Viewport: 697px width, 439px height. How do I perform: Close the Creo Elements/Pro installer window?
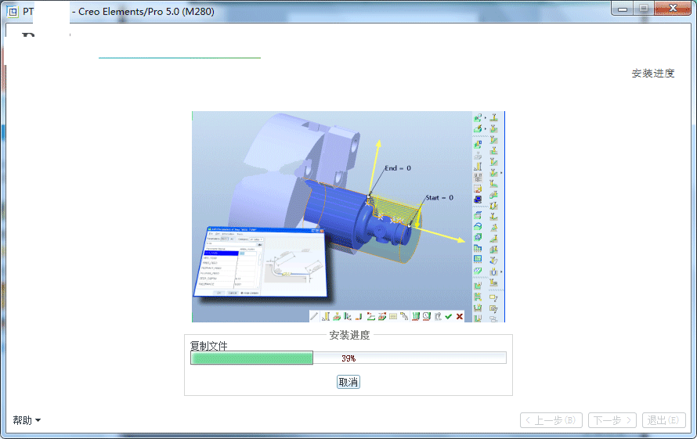(673, 9)
